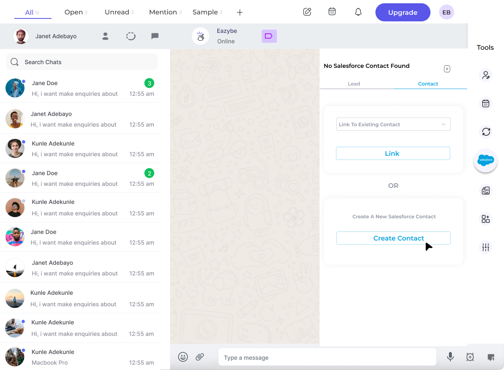Open the calendar icon in the Tools sidebar

click(x=486, y=103)
